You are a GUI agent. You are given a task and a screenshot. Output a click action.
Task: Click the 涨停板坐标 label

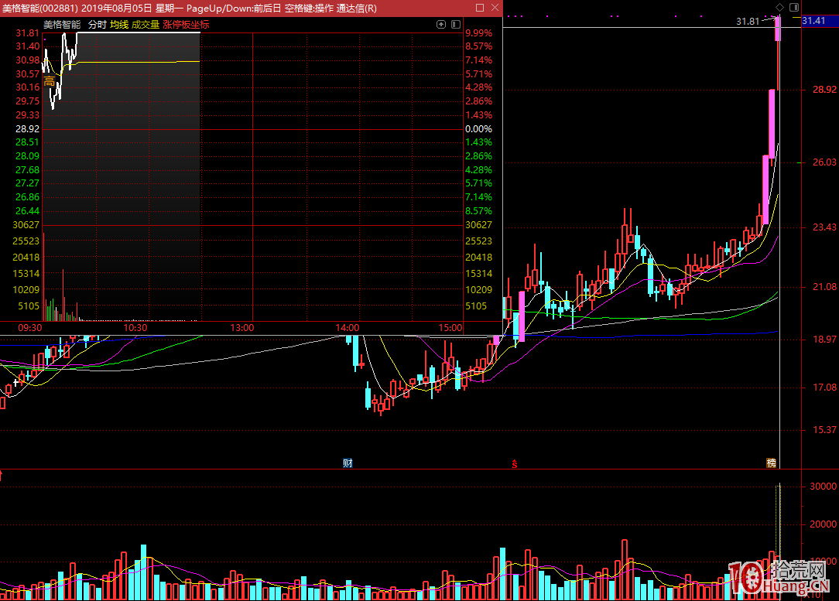click(x=186, y=24)
